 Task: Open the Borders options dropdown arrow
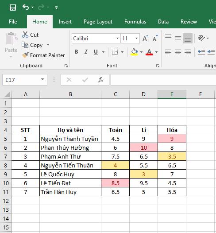tap(122, 52)
